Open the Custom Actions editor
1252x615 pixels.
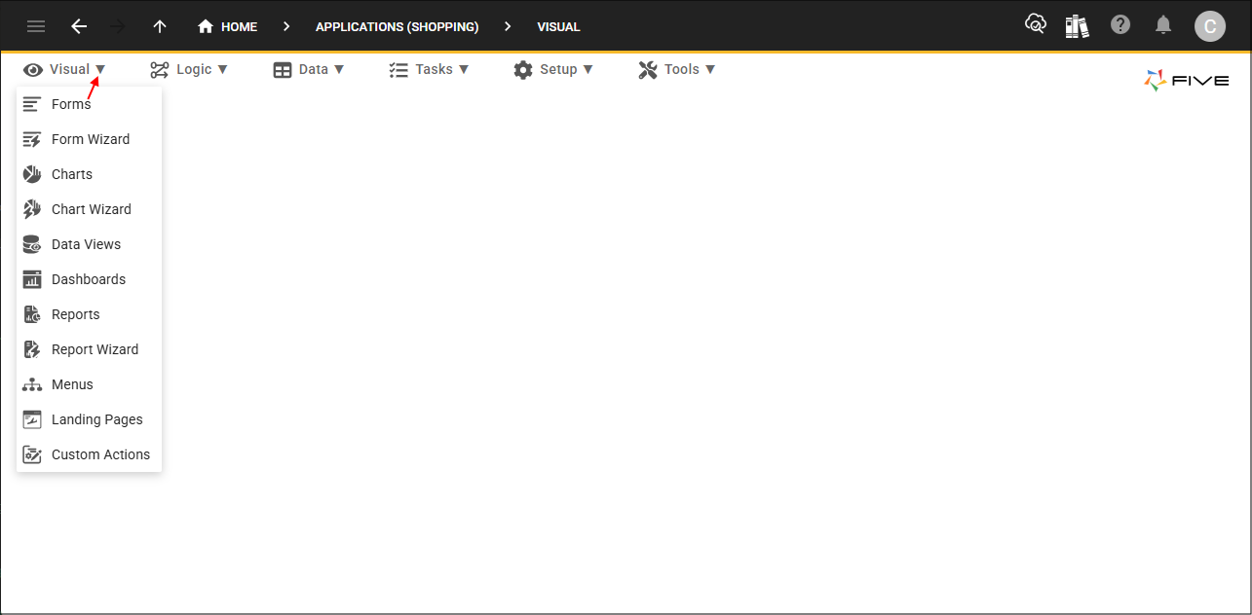coord(100,453)
